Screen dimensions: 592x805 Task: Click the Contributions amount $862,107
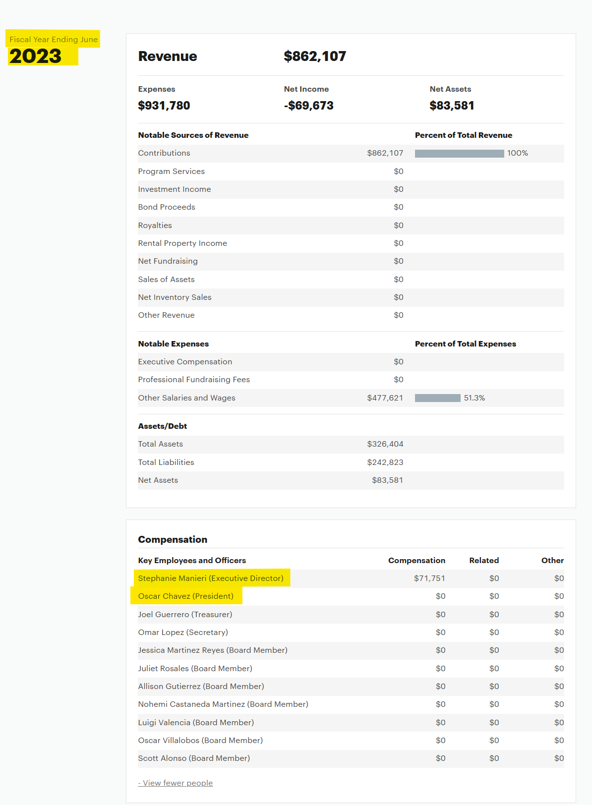[385, 153]
